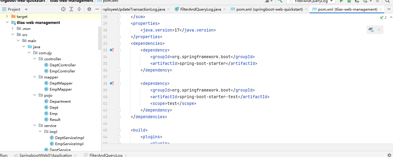Collapse all nodes in Project panel
Viewport: 393px width, 157px height.
(x=79, y=9)
